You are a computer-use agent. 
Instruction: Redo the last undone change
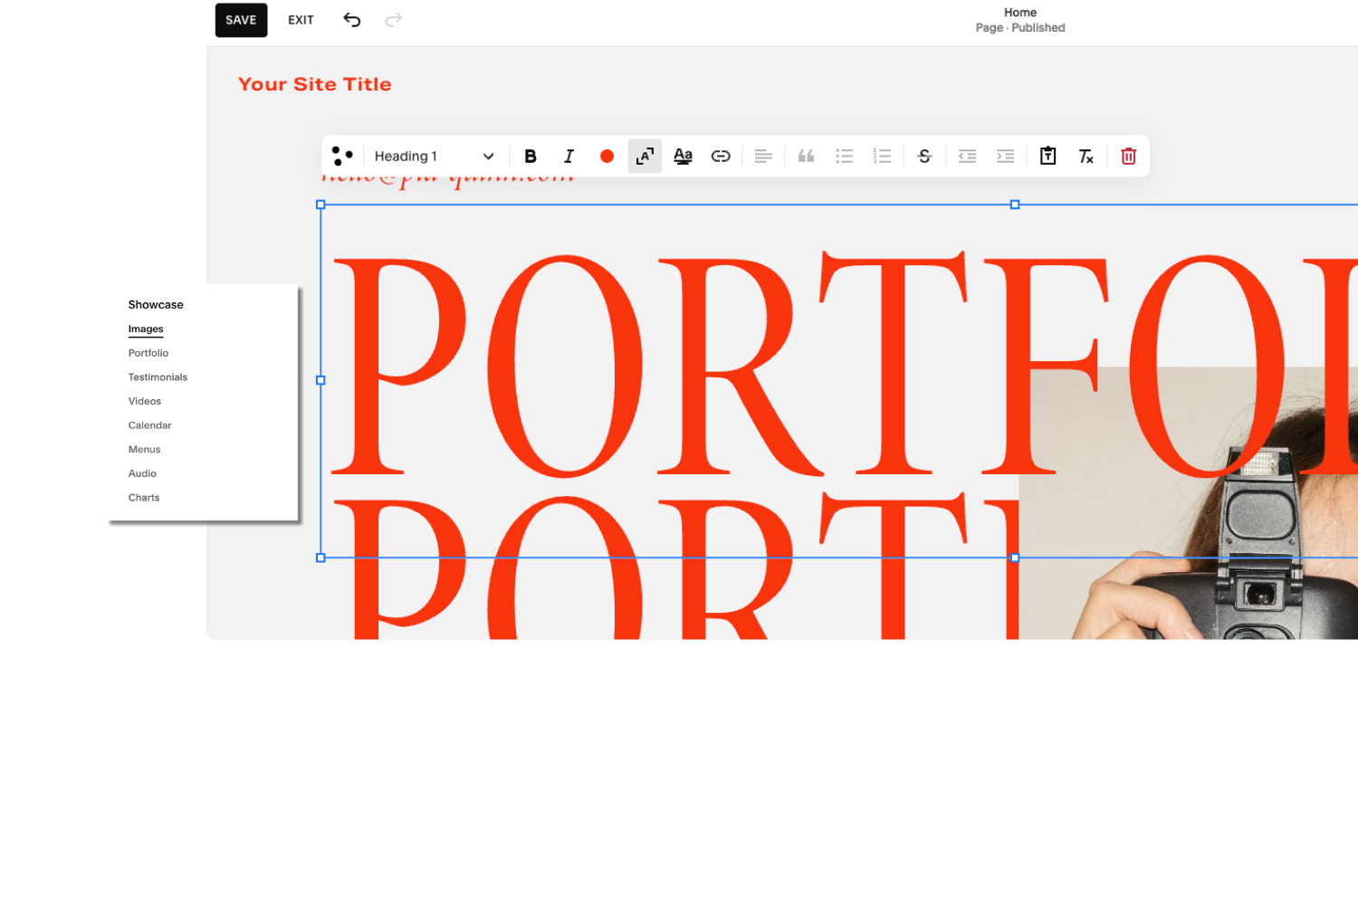coord(393,19)
